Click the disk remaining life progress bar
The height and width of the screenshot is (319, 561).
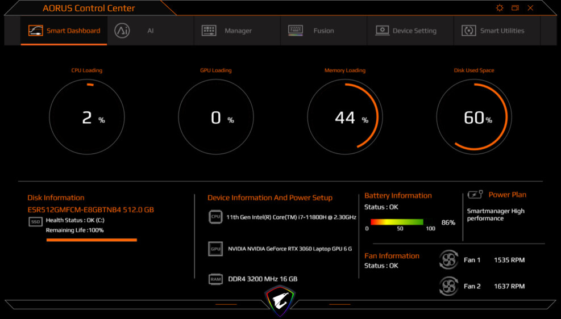[x=92, y=240]
